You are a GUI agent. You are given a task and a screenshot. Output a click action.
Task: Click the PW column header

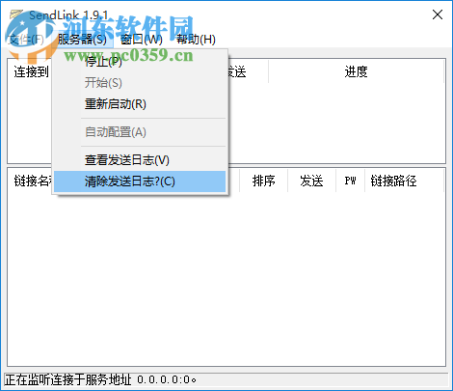coord(350,181)
